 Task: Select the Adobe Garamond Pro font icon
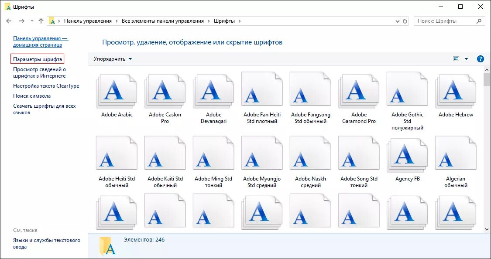(x=359, y=91)
